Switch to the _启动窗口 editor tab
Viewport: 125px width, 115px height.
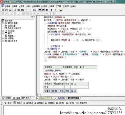[x=61, y=98]
